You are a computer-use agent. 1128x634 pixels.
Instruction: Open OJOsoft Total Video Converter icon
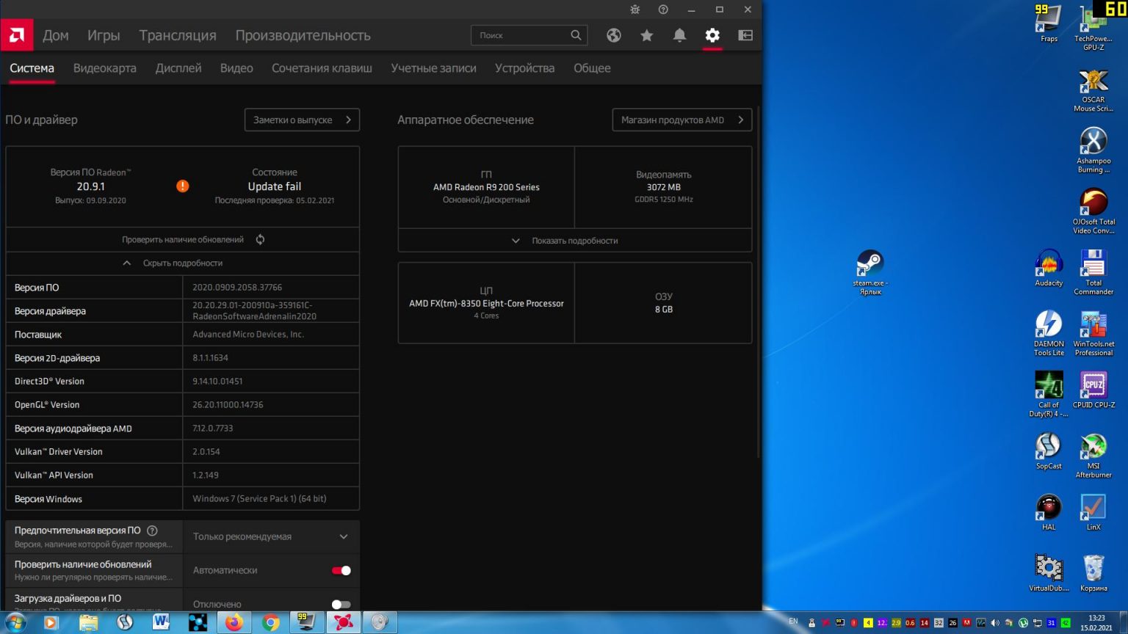coord(1093,211)
